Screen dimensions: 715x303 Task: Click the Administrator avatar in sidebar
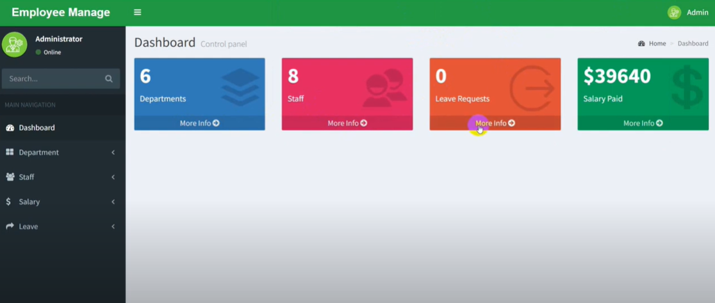tap(14, 45)
